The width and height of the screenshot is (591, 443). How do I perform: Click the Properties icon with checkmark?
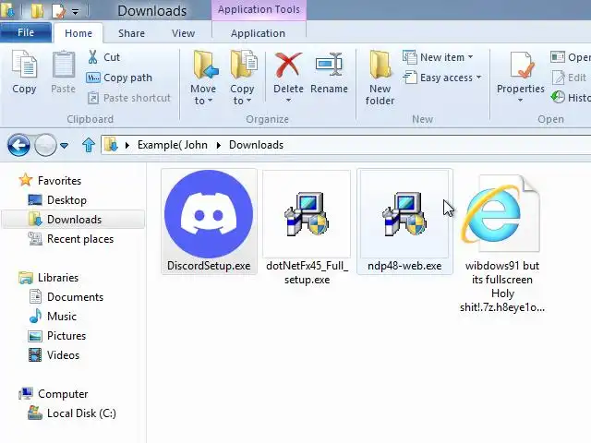[x=522, y=65]
